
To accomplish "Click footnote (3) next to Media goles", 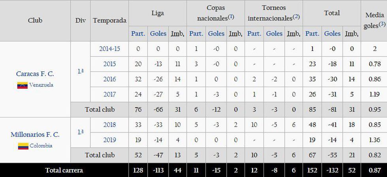I will coord(382,24).
